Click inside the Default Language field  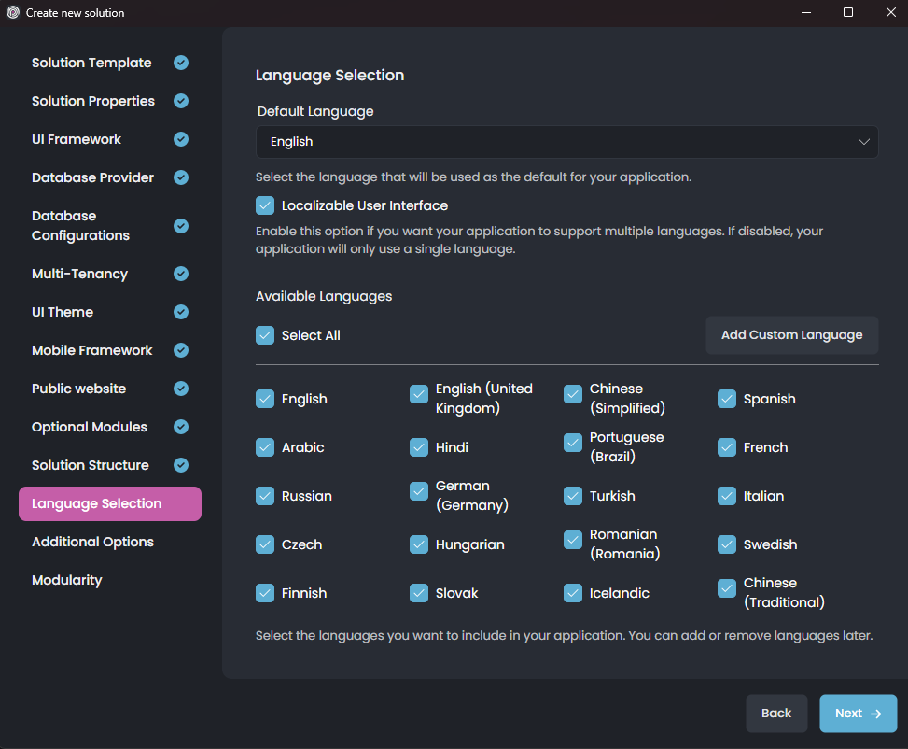(560, 141)
